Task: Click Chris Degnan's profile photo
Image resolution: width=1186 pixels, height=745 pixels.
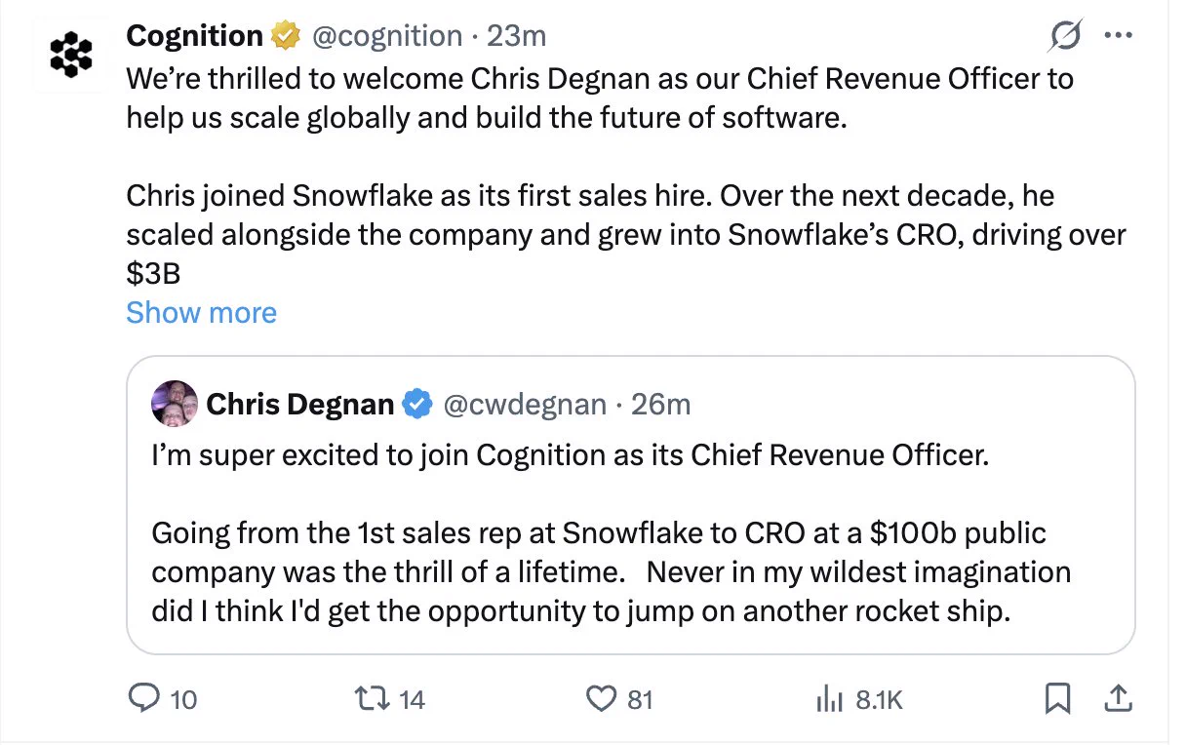Action: pyautogui.click(x=176, y=403)
